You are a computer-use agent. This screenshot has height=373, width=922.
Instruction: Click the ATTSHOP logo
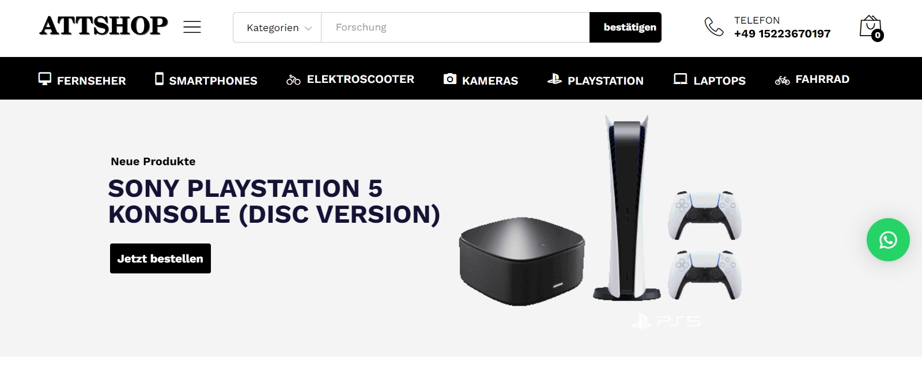[x=104, y=26]
